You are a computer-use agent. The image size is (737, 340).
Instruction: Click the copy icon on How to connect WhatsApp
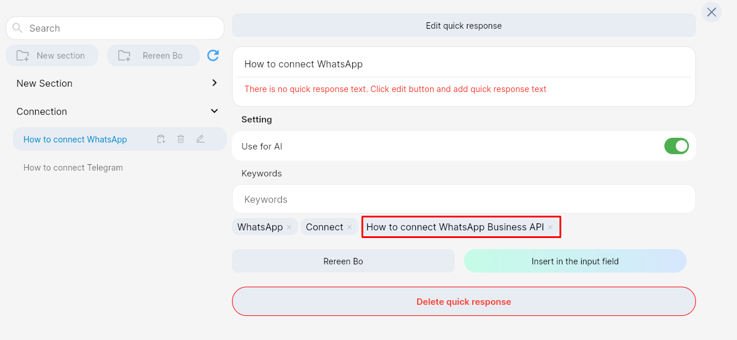(x=161, y=139)
